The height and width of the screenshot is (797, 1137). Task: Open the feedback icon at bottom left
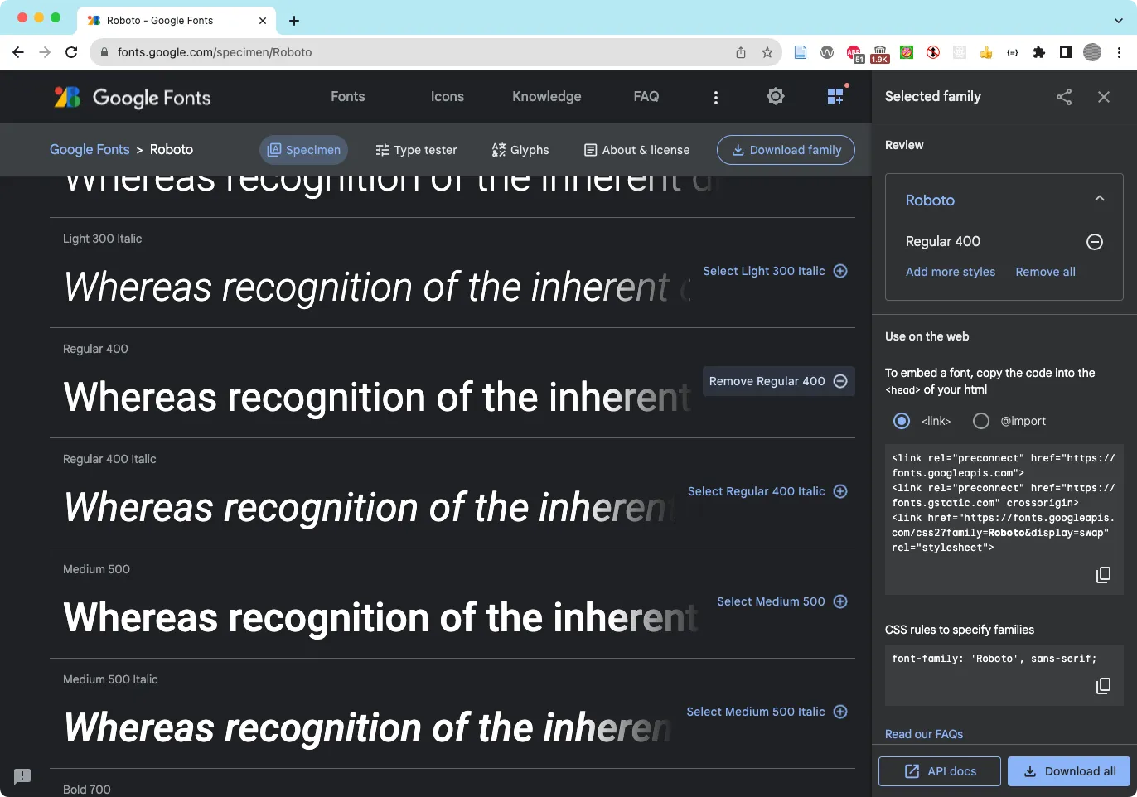click(22, 776)
